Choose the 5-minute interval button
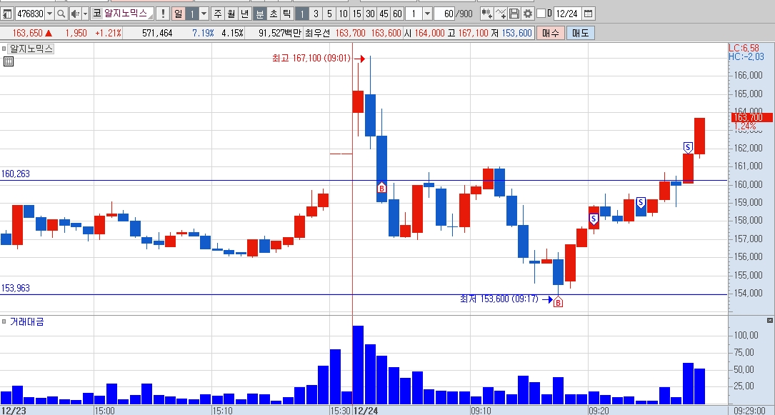 tap(329, 14)
